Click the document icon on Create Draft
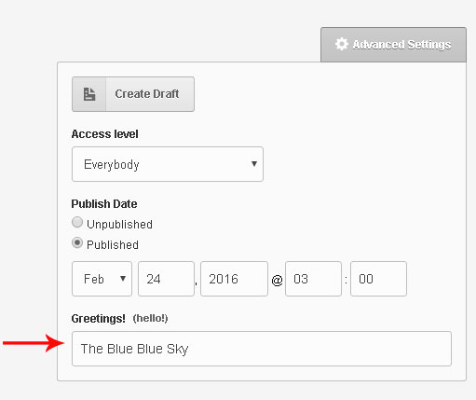Image resolution: width=476 pixels, height=400 pixels. pyautogui.click(x=89, y=94)
